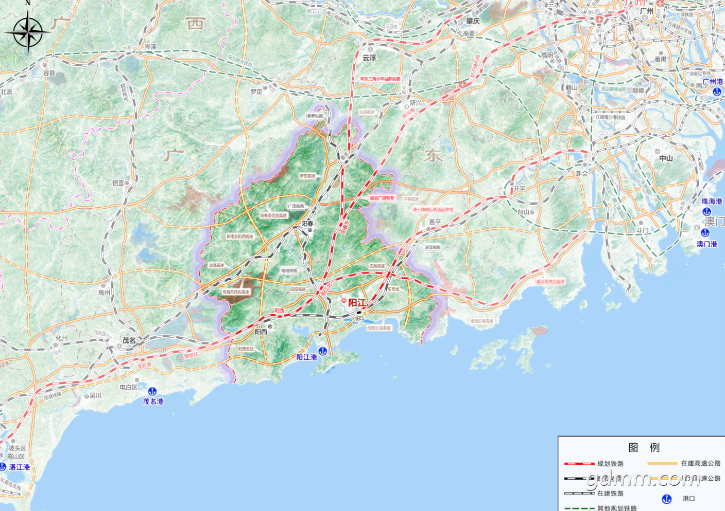
Task: Click the 阳江港 anchor port icon
Action: coord(323,351)
